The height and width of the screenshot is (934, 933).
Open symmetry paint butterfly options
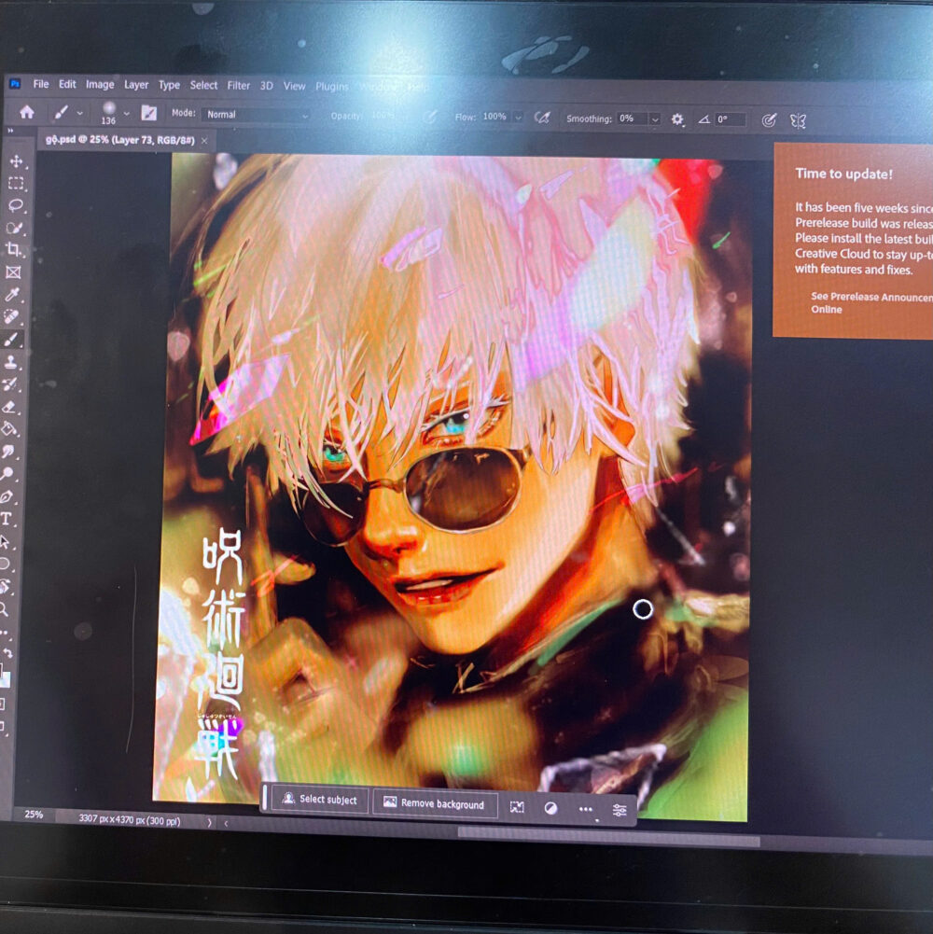(x=798, y=120)
